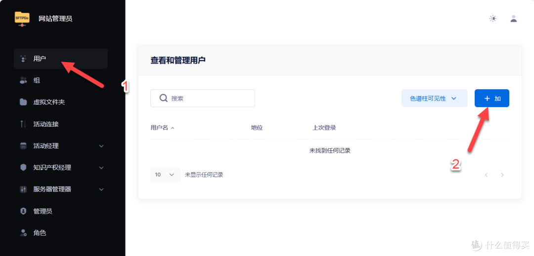
Task: Go to 活动连接 page
Action: point(61,124)
